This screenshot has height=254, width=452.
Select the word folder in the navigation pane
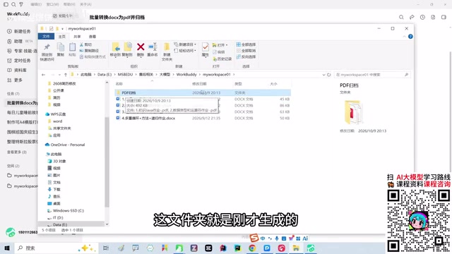(x=55, y=121)
